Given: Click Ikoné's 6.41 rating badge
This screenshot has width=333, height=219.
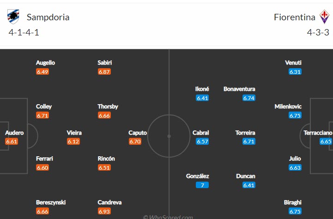Looking at the screenshot, I should pos(202,98).
